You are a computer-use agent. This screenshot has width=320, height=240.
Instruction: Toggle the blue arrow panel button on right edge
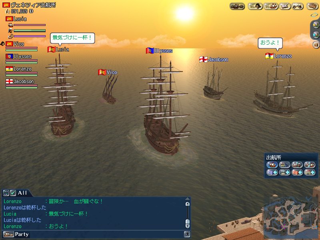[316, 35]
